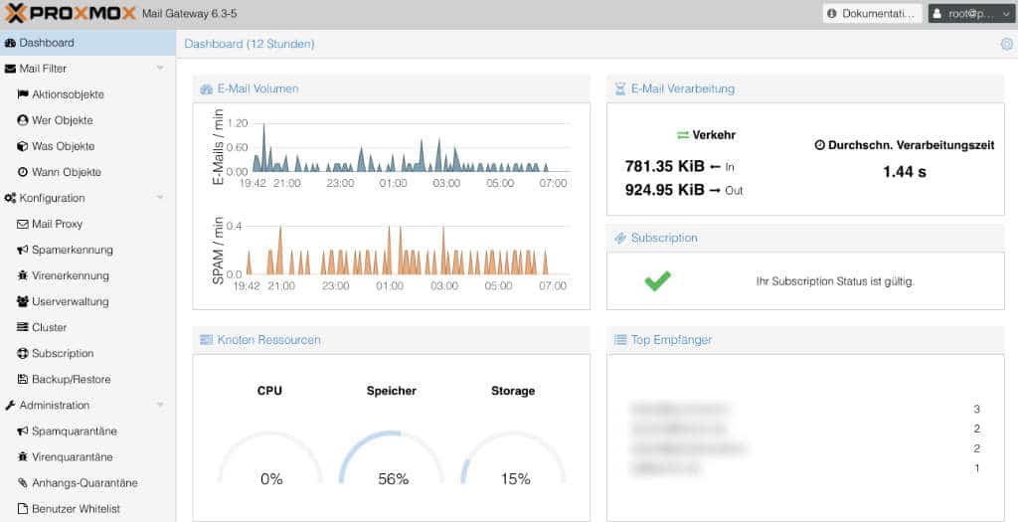Open the Dokumentation button

pos(872,14)
